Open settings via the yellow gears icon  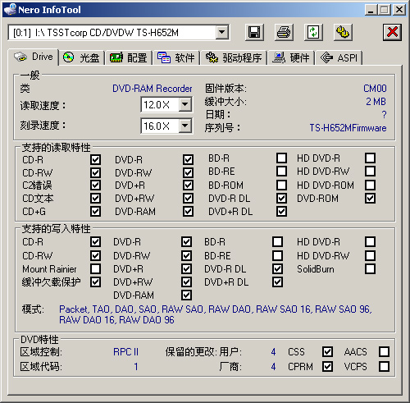[x=343, y=33]
